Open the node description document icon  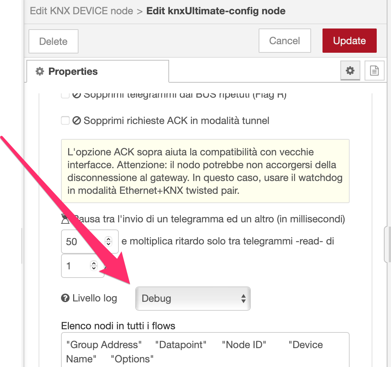pos(374,71)
